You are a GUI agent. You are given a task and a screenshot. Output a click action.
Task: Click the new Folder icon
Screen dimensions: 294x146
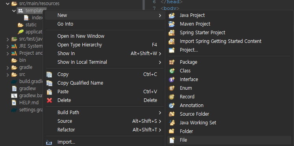pos(172,131)
